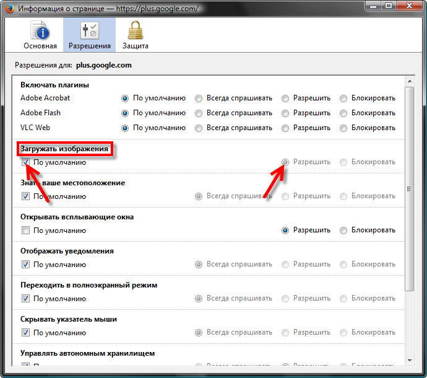Screen dimensions: 427x378
Task: Click the Adobe Acrobat plugin label
Action: point(45,98)
